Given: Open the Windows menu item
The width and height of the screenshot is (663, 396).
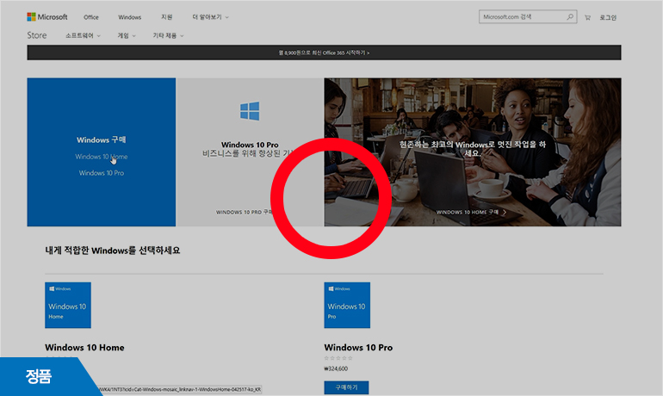Looking at the screenshot, I should coord(129,17).
